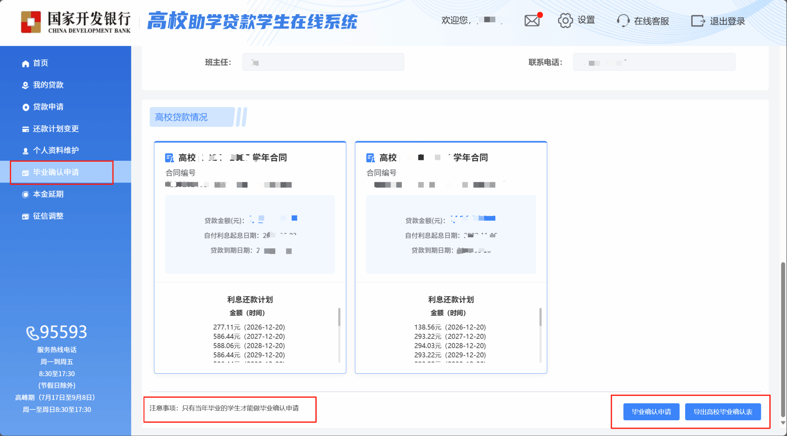This screenshot has width=787, height=436.
Task: Select the 贷款申请 sidebar item
Action: [48, 107]
